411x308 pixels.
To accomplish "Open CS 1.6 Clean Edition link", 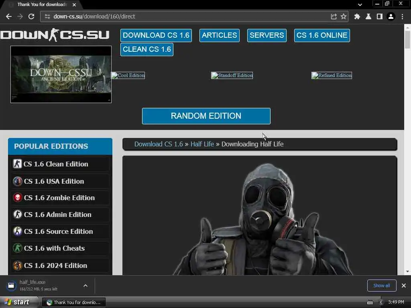I will pyautogui.click(x=56, y=164).
